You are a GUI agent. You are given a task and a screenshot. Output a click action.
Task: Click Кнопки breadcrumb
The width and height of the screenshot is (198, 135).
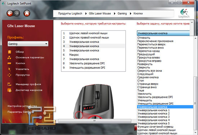(138, 14)
